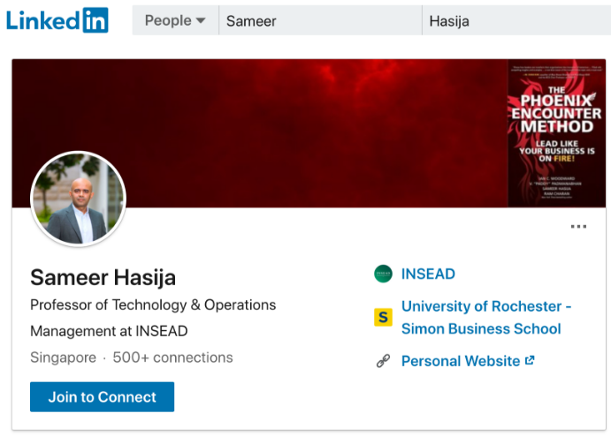Click the 500+ connections text
The image size is (611, 436).
[x=172, y=357]
